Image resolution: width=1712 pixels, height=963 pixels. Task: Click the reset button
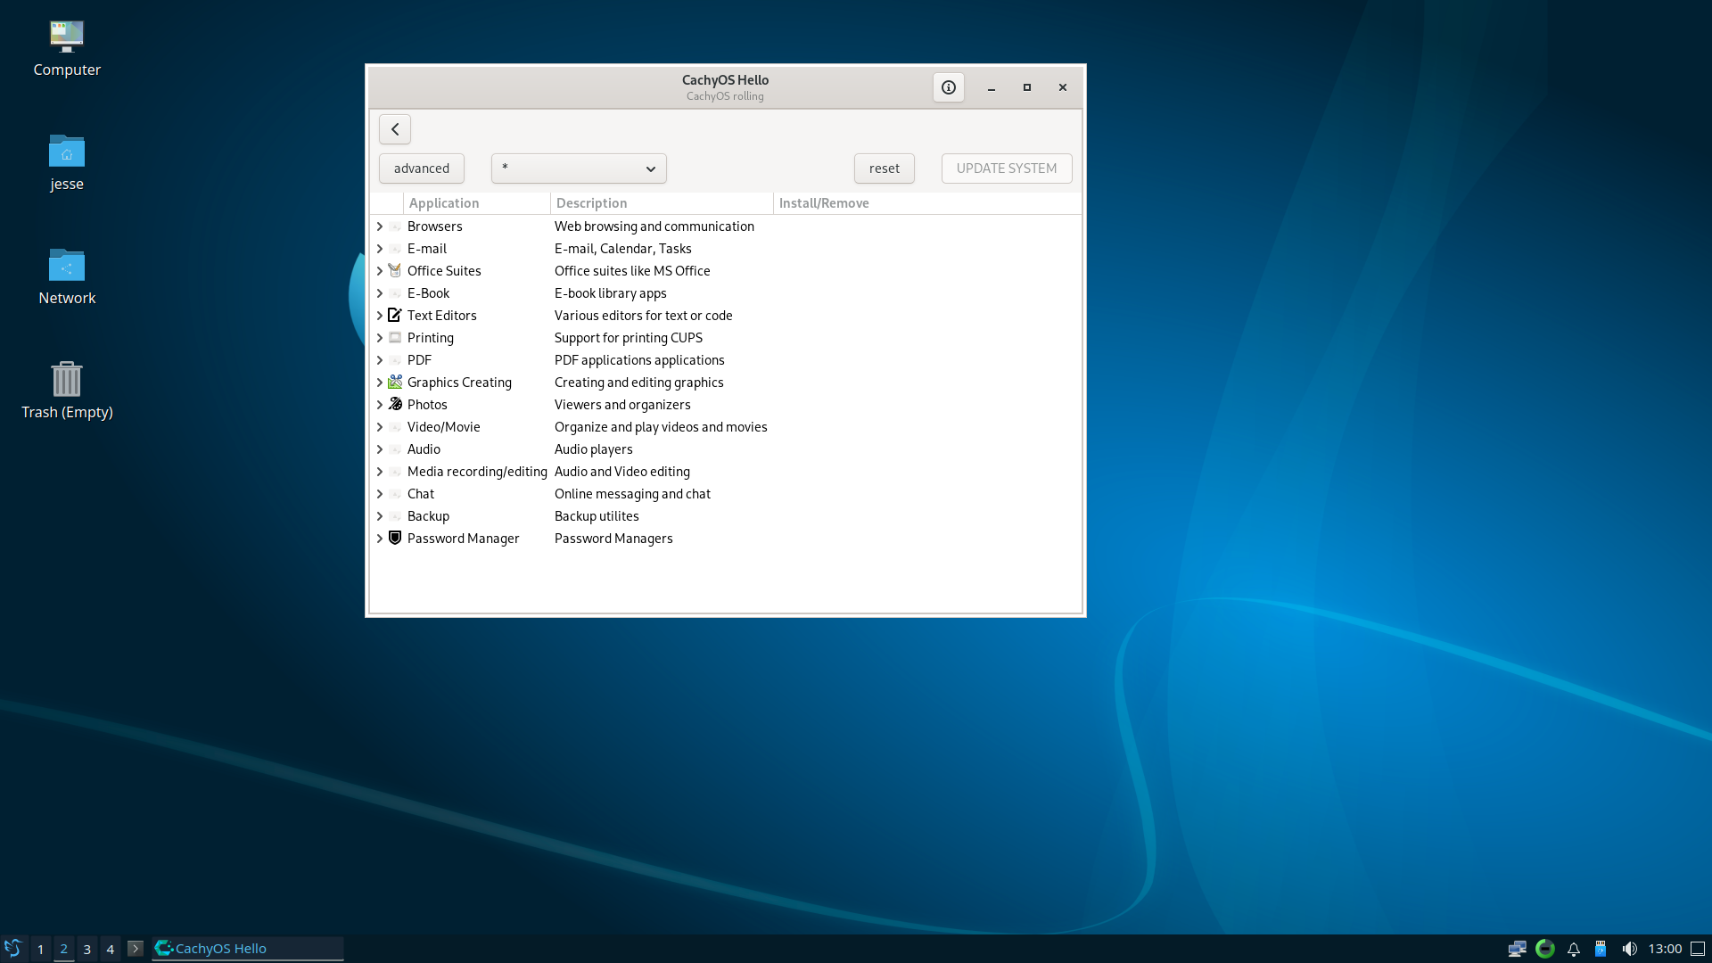click(x=885, y=169)
